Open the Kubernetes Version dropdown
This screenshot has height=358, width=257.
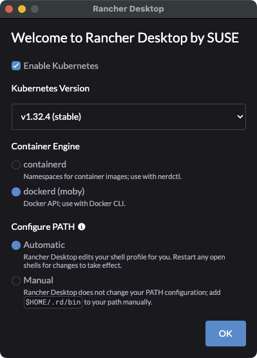pyautogui.click(x=129, y=117)
